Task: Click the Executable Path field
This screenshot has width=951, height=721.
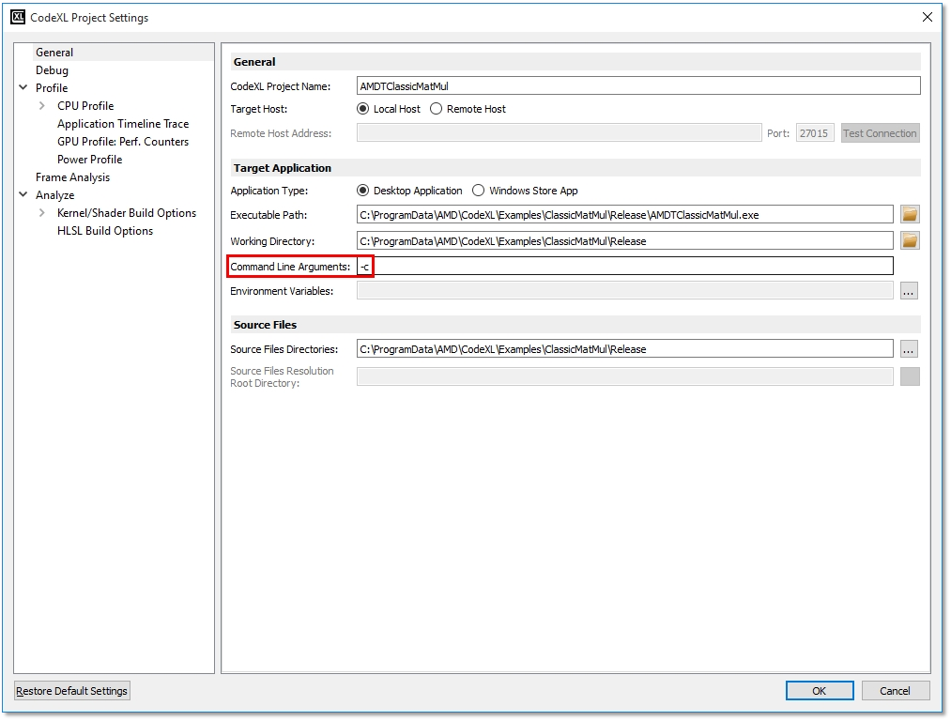Action: coord(624,215)
